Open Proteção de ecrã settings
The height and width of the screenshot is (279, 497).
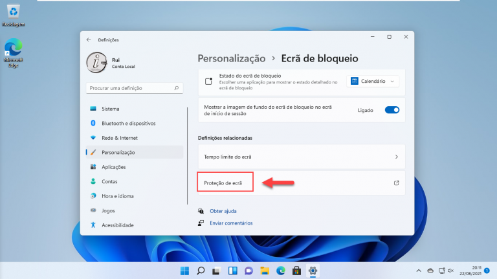coord(302,183)
